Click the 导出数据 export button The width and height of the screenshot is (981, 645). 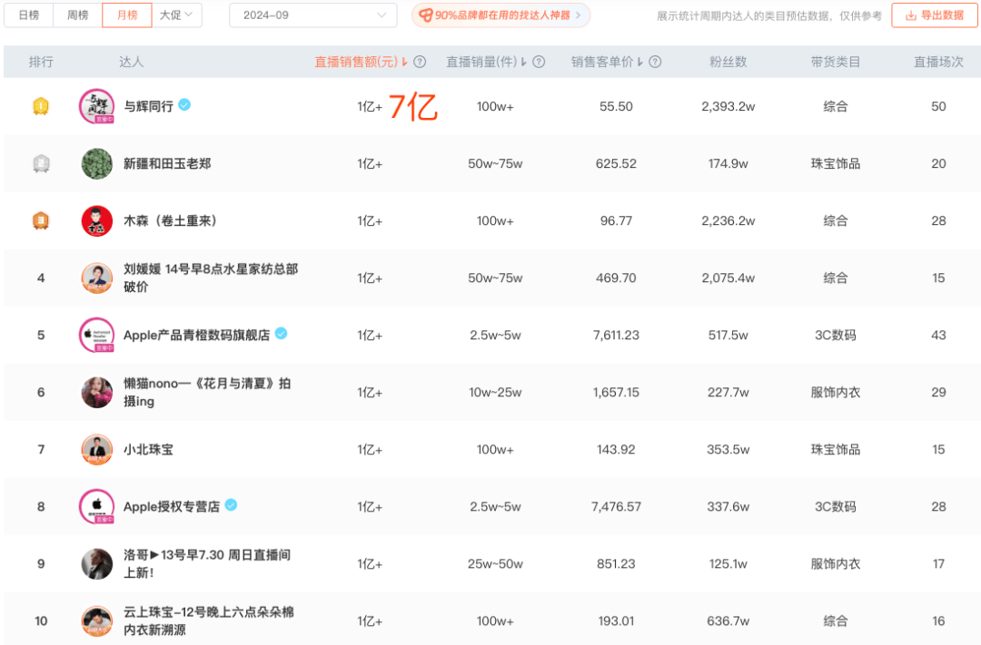coord(935,15)
